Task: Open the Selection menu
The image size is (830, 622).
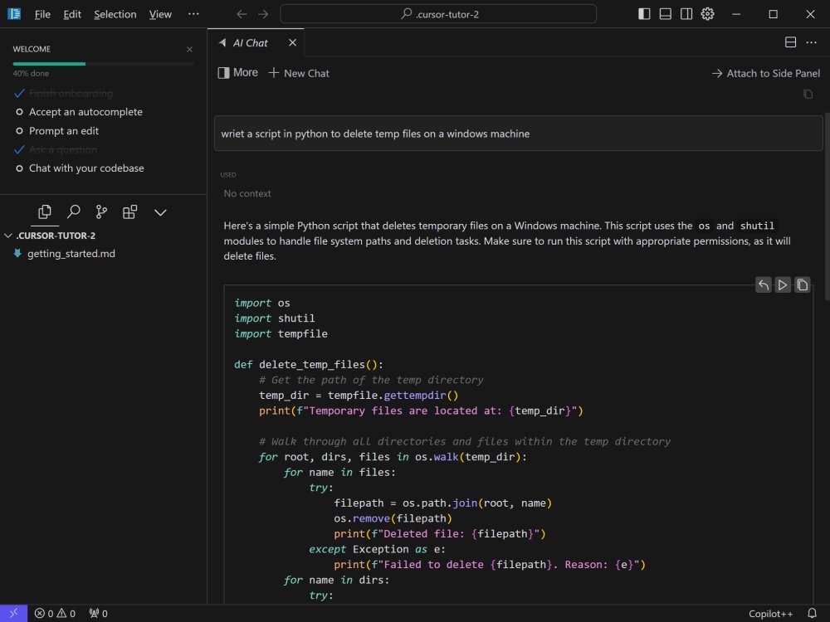Action: click(115, 14)
